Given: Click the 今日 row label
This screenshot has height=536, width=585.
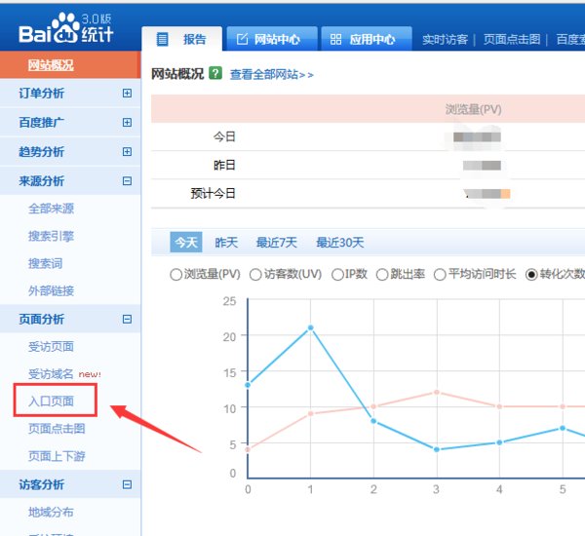Looking at the screenshot, I should [x=224, y=136].
